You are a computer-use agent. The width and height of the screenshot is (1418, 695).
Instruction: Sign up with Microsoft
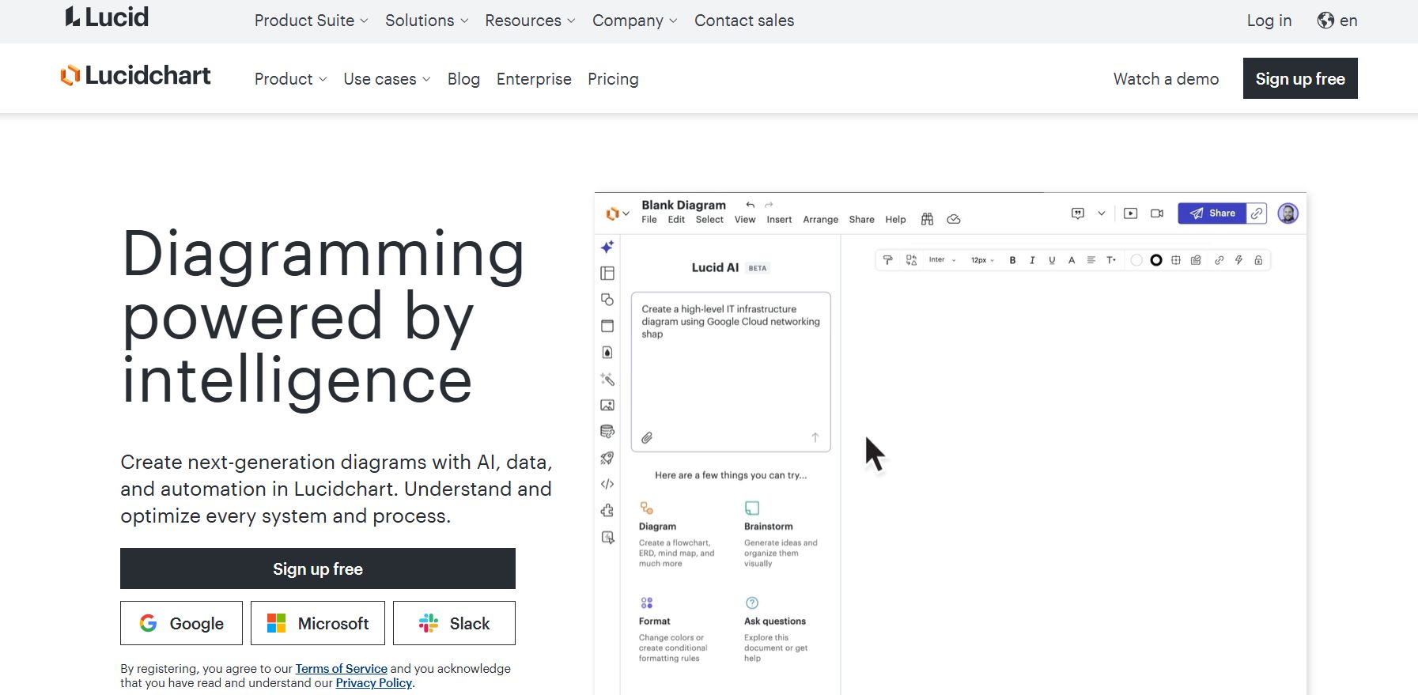coord(318,623)
